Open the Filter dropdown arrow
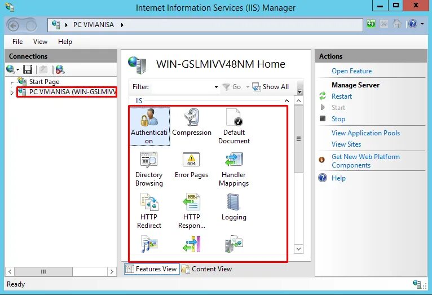432x295 pixels. pos(216,87)
